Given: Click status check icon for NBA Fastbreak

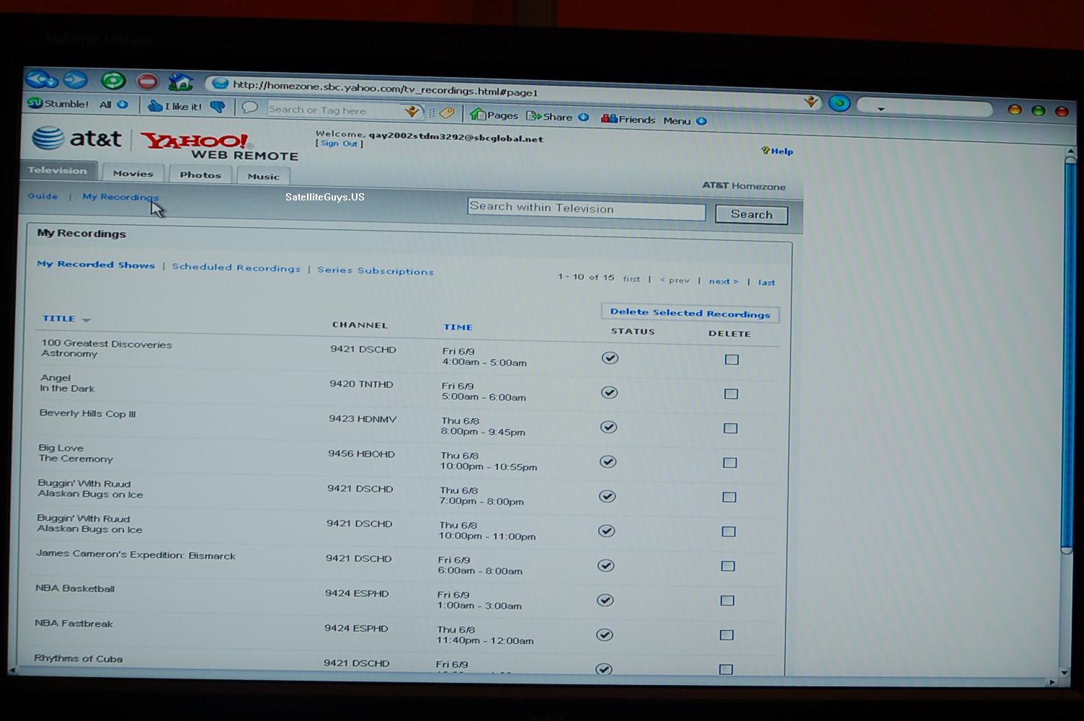Looking at the screenshot, I should tap(605, 634).
